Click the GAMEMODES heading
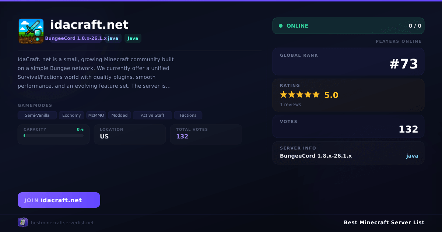The width and height of the screenshot is (442, 232). (x=35, y=105)
